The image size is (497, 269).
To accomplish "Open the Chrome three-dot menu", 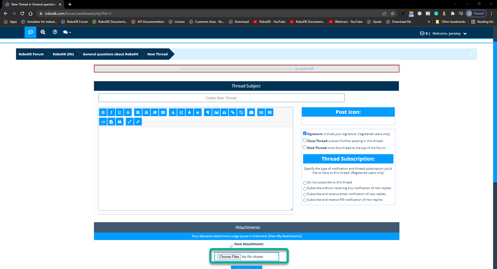I will (491, 13).
